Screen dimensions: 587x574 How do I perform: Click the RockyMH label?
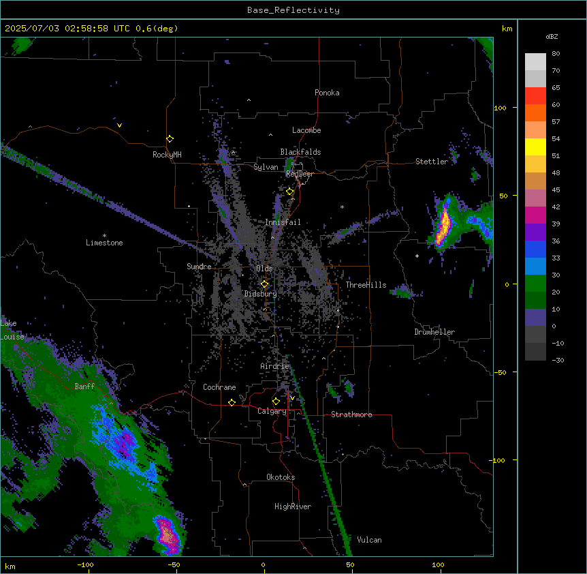[167, 155]
